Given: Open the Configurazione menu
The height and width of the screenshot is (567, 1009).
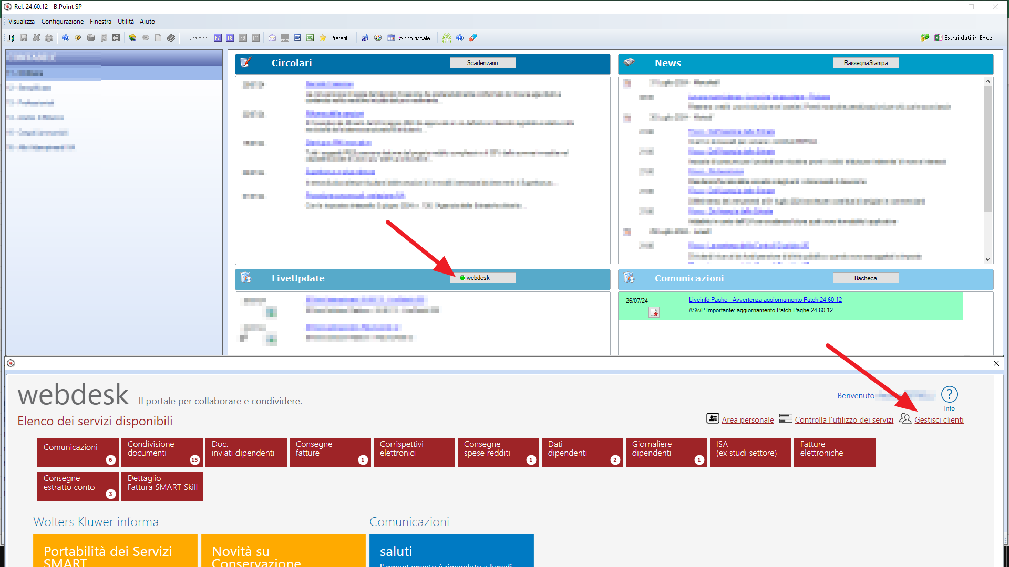Looking at the screenshot, I should (x=63, y=22).
